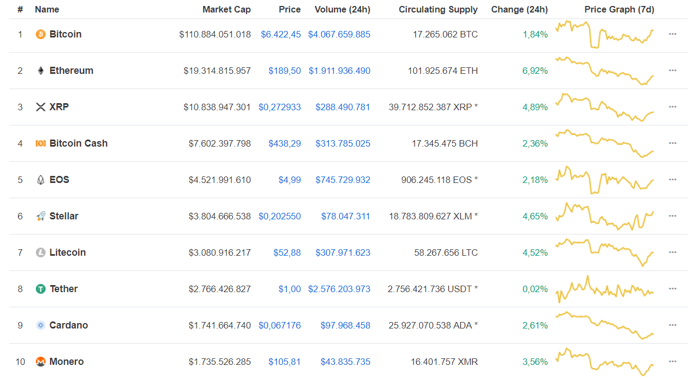This screenshot has height=379, width=695.
Task: Click Stellar price $0,202550
Action: click(280, 216)
